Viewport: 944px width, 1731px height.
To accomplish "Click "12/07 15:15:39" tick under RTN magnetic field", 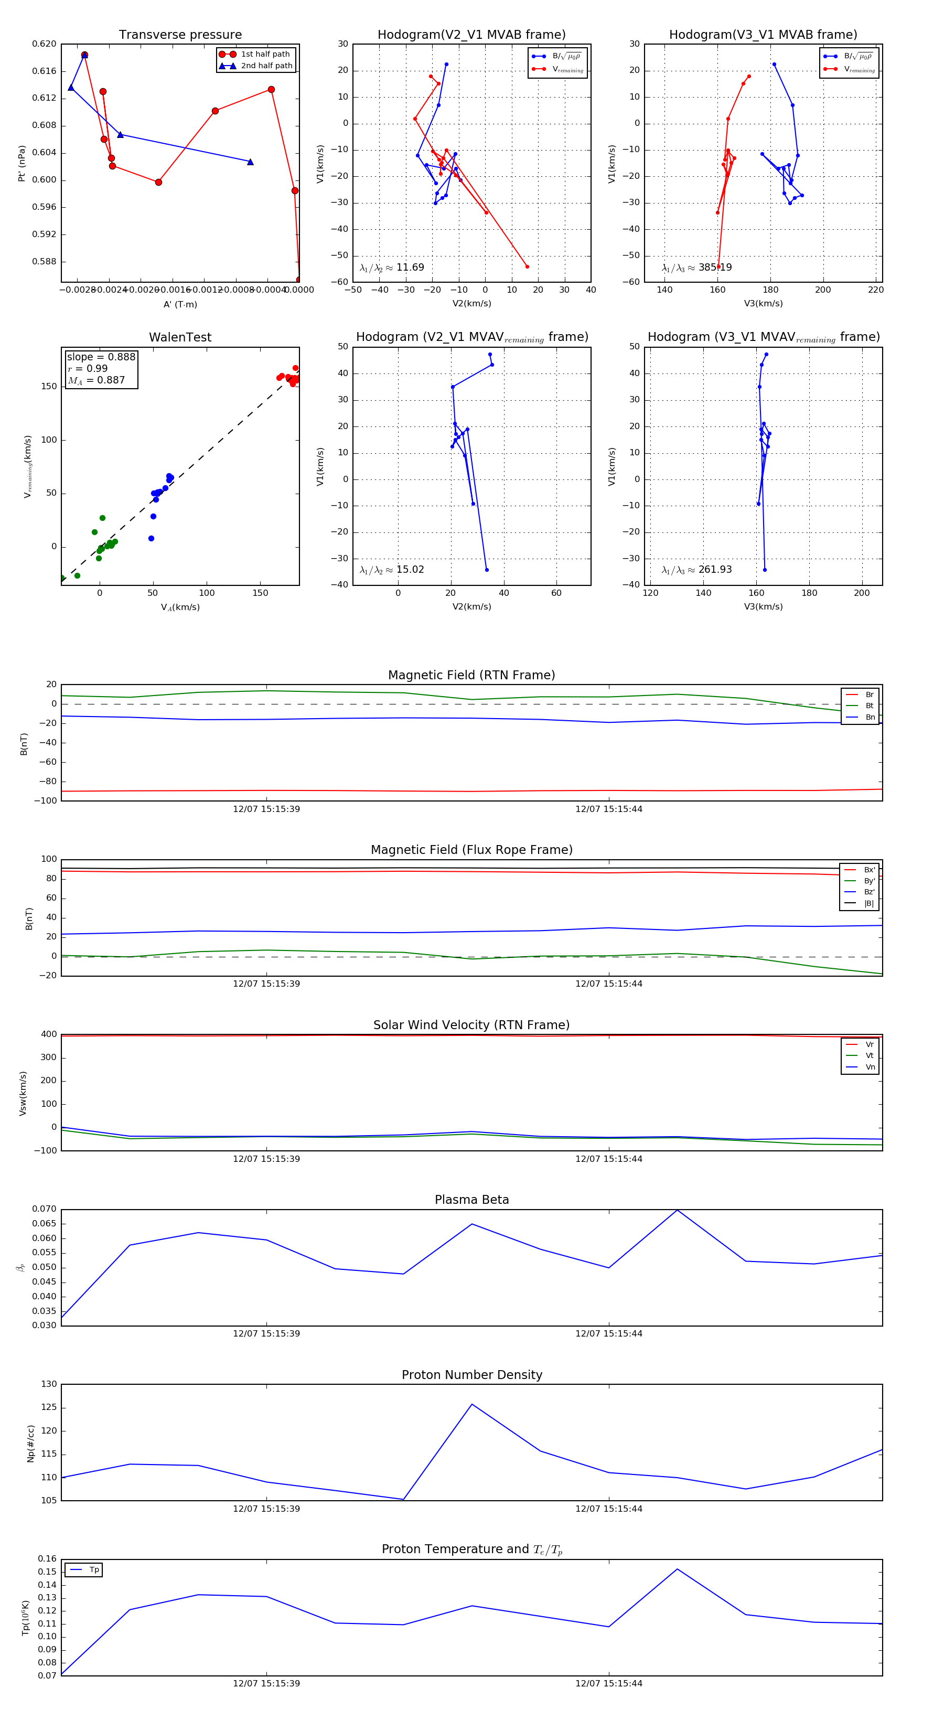I will pyautogui.click(x=266, y=809).
